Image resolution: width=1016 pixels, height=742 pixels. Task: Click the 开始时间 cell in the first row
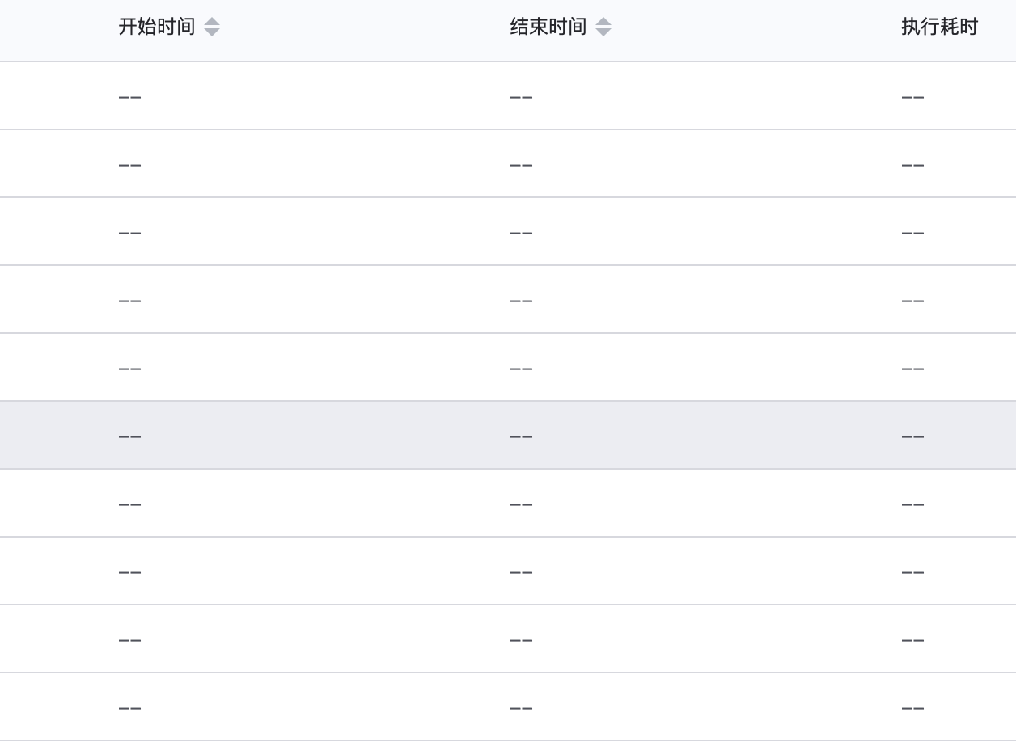coord(130,95)
